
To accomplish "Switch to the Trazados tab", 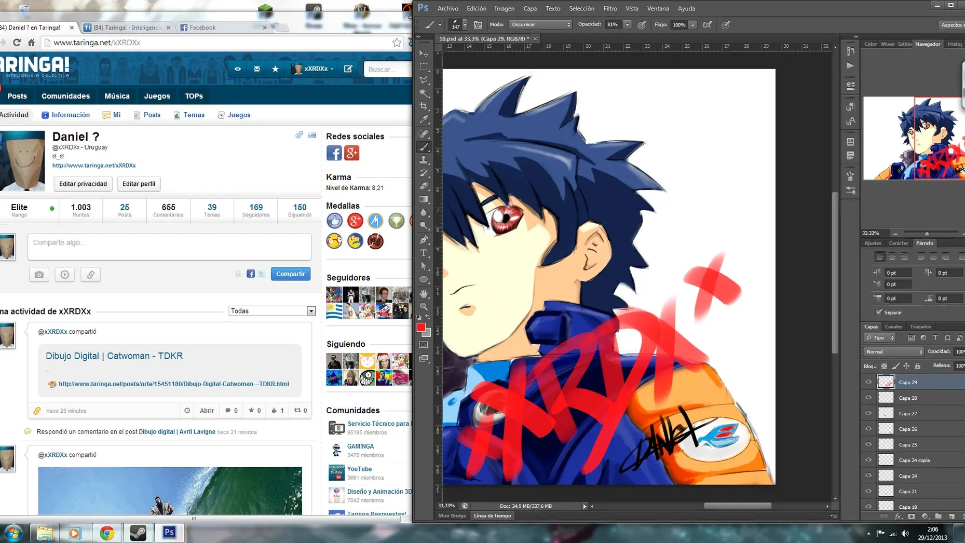I will 920,327.
